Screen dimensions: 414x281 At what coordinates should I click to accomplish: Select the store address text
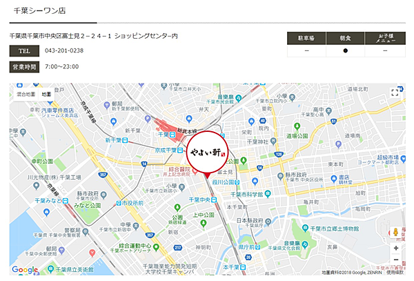pyautogui.click(x=93, y=36)
